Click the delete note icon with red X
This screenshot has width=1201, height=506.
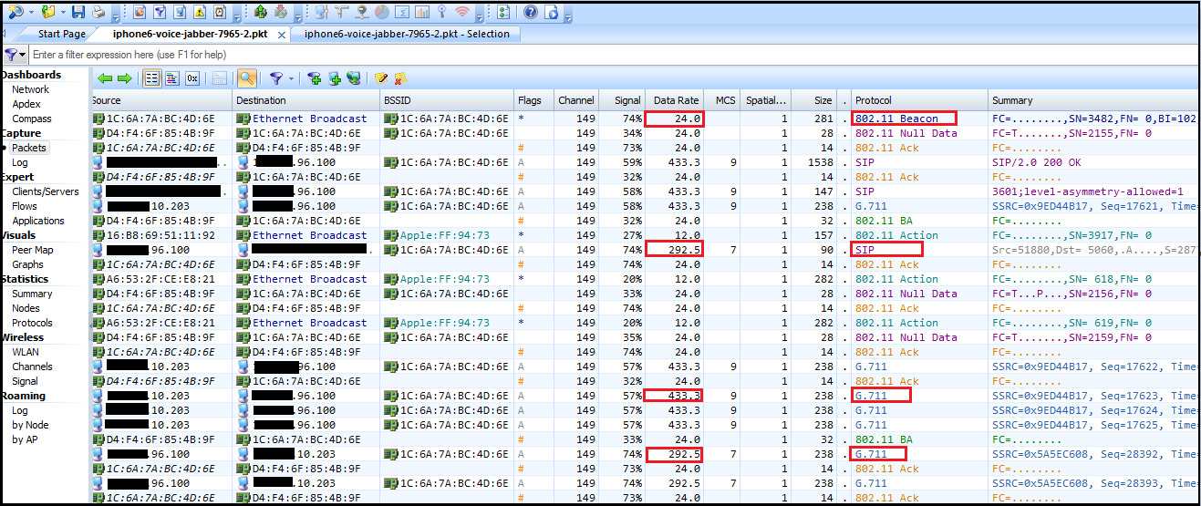399,78
